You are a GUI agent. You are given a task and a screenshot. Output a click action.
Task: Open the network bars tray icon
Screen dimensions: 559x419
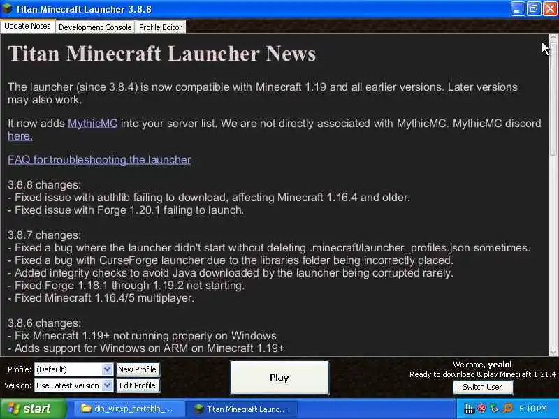pos(470,409)
